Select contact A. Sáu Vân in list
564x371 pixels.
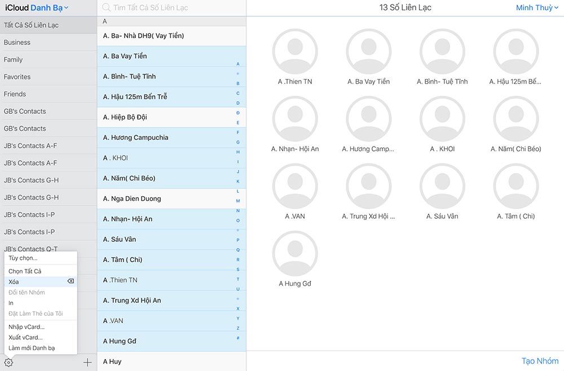(171, 240)
